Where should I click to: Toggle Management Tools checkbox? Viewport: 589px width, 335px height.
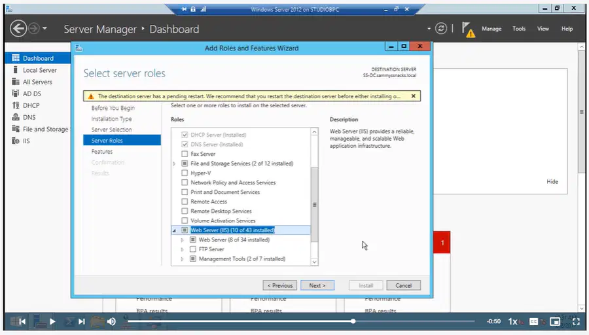pyautogui.click(x=192, y=258)
